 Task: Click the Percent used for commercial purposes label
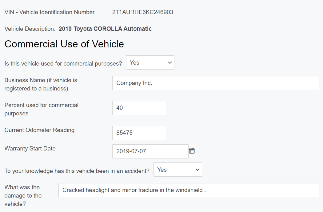point(41,109)
